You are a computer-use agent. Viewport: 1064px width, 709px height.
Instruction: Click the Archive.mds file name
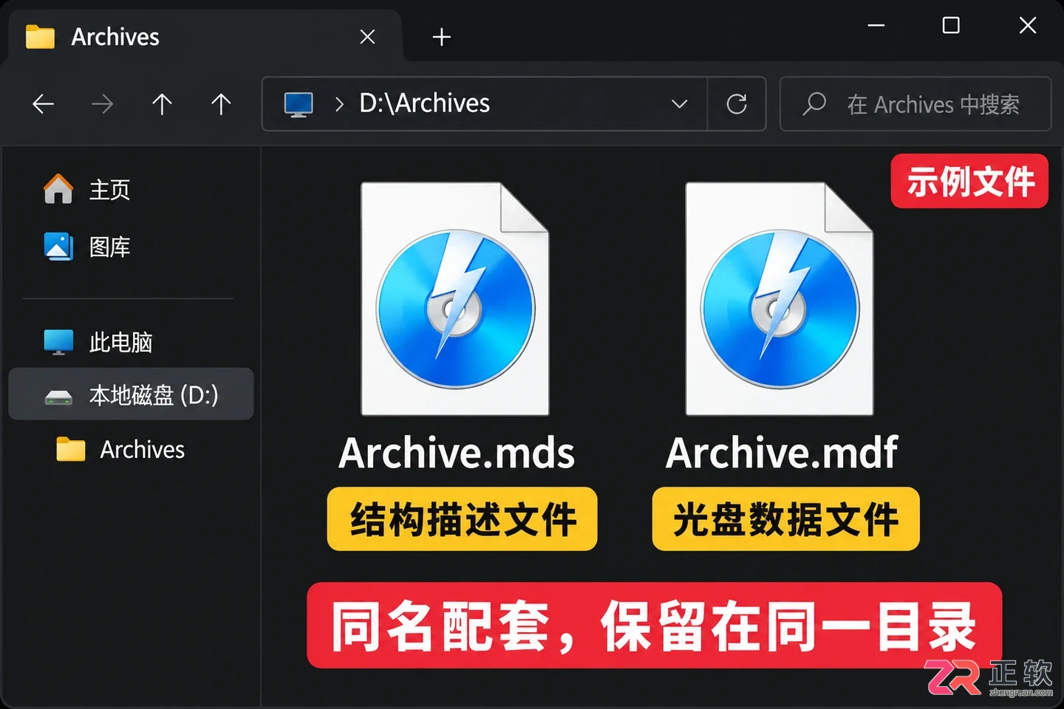pyautogui.click(x=457, y=453)
